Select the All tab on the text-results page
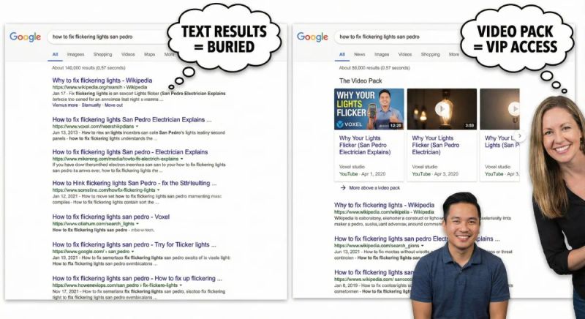Viewport: 585px width, 319px height. [56, 54]
